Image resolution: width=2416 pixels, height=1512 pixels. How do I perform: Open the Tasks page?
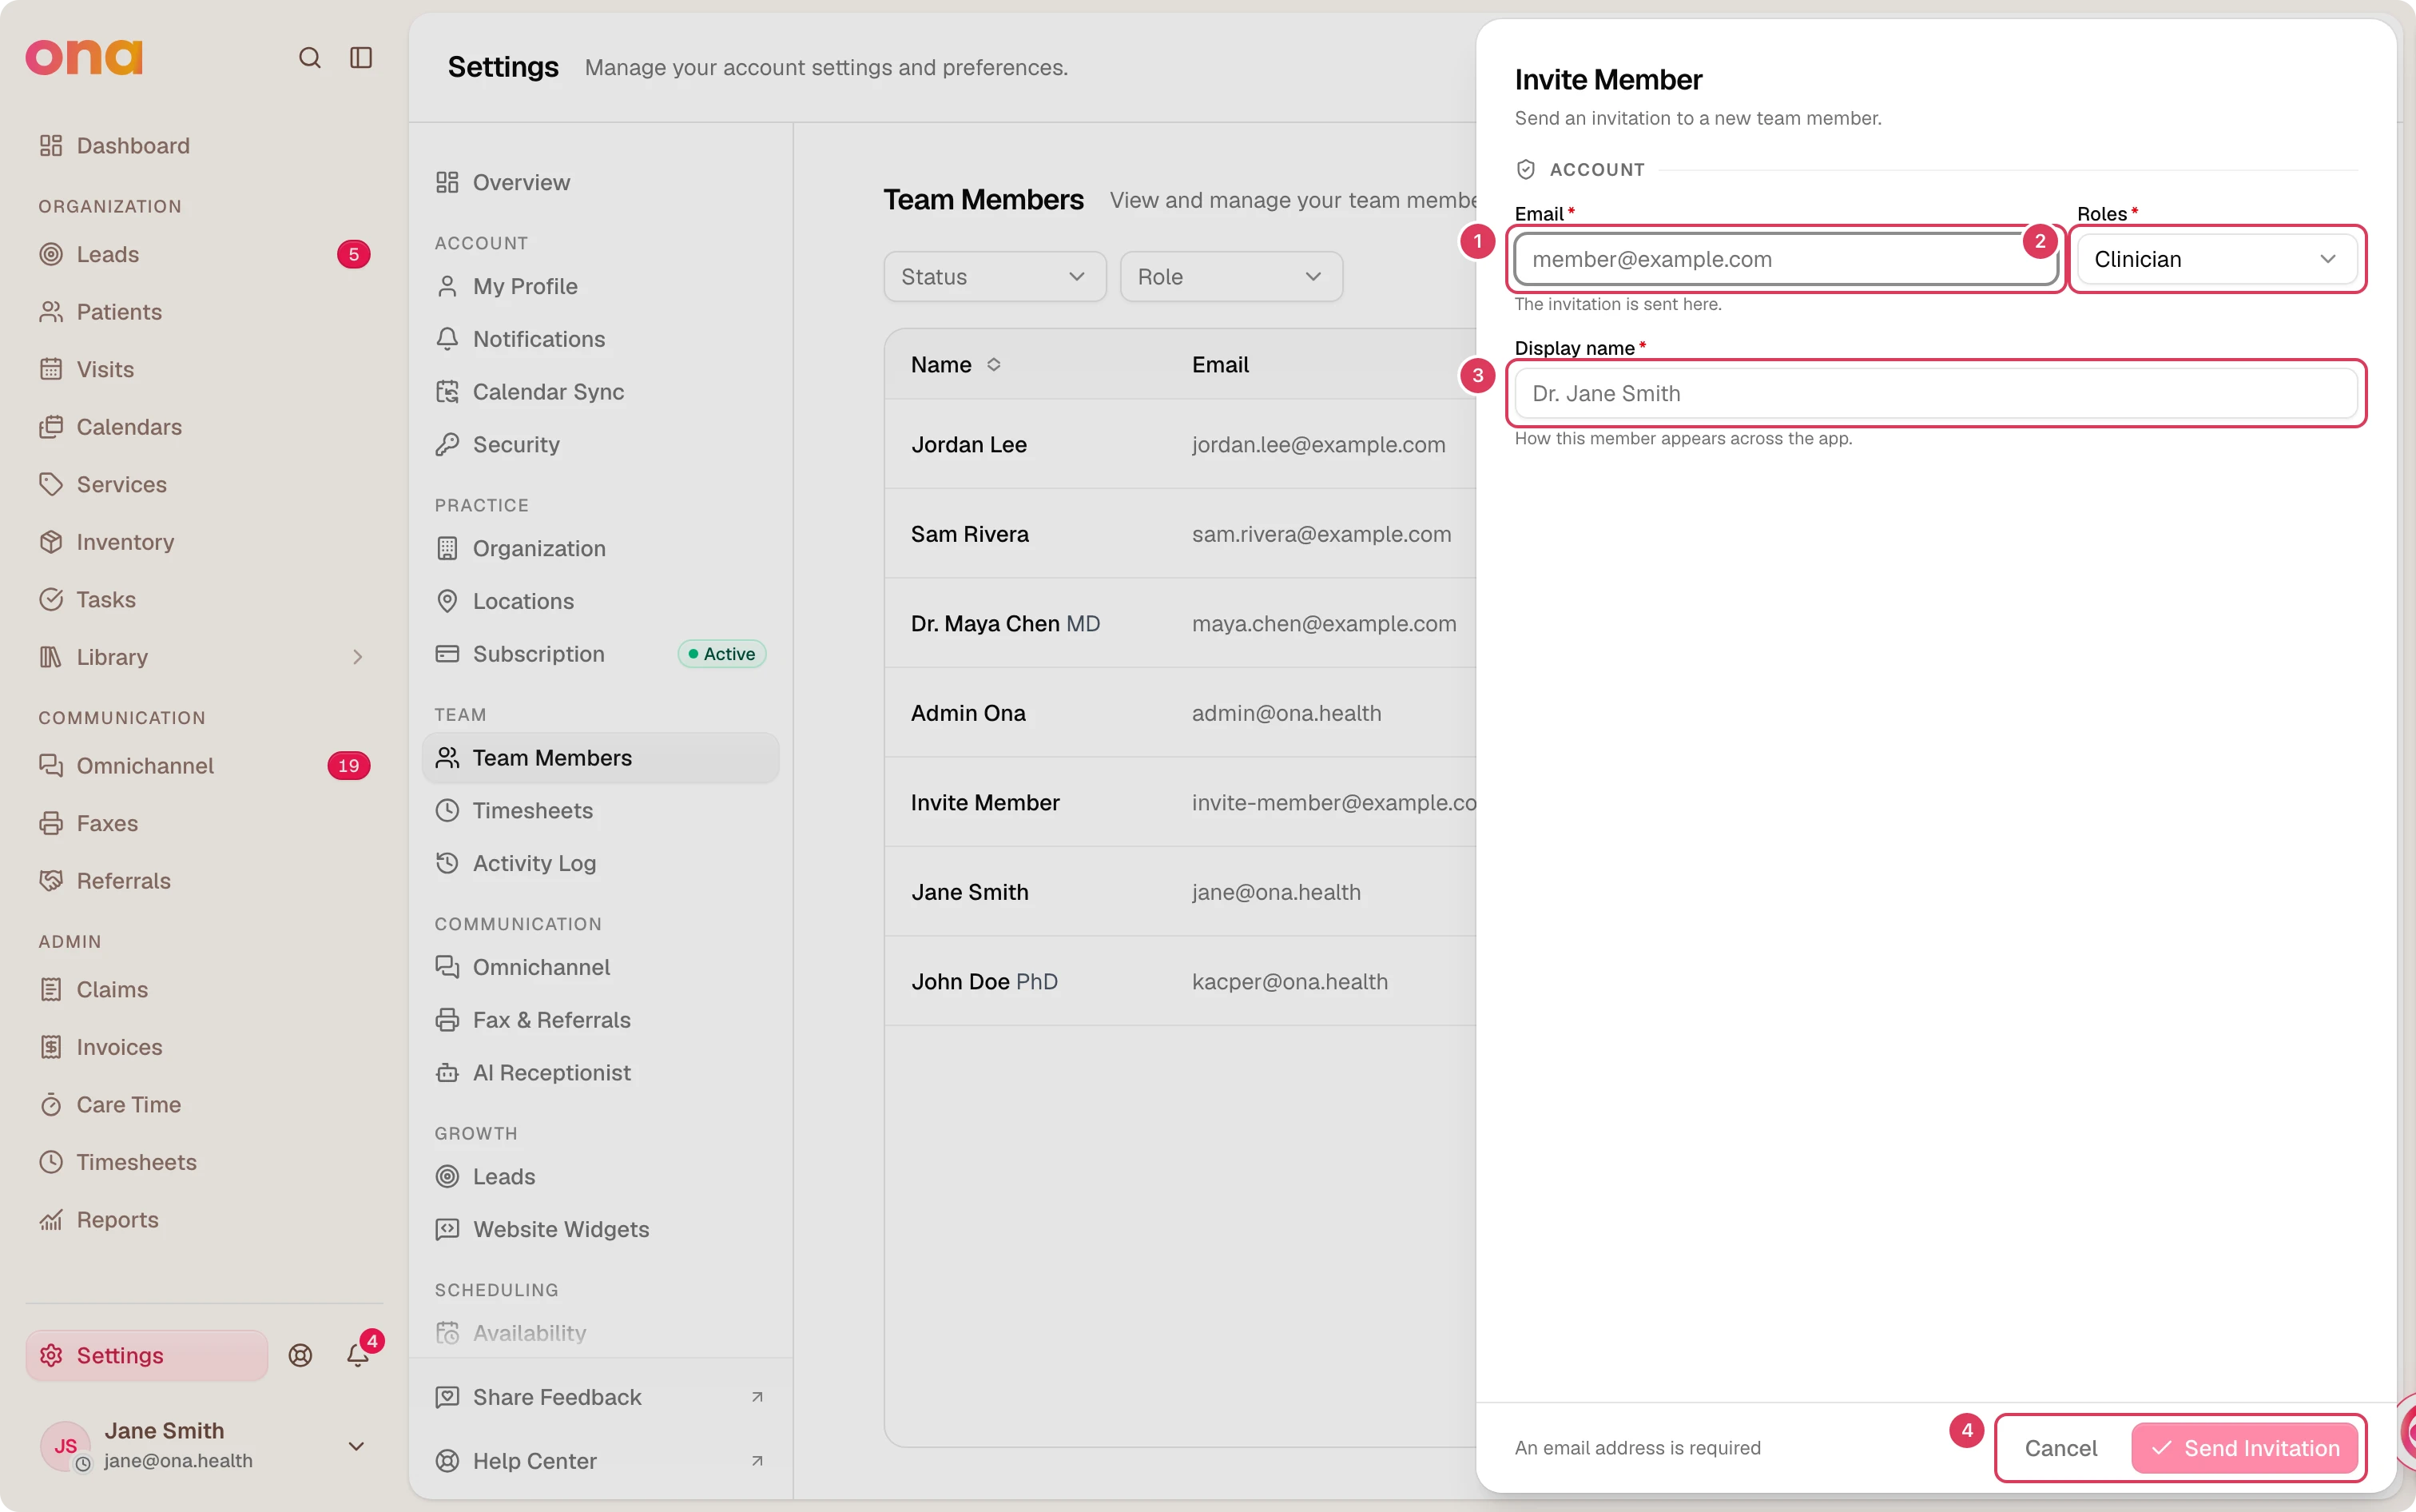tap(204, 599)
